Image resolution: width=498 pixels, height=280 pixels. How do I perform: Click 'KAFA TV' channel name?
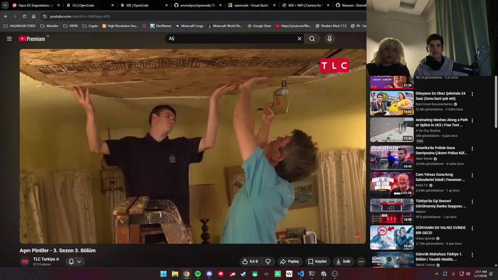(422, 185)
